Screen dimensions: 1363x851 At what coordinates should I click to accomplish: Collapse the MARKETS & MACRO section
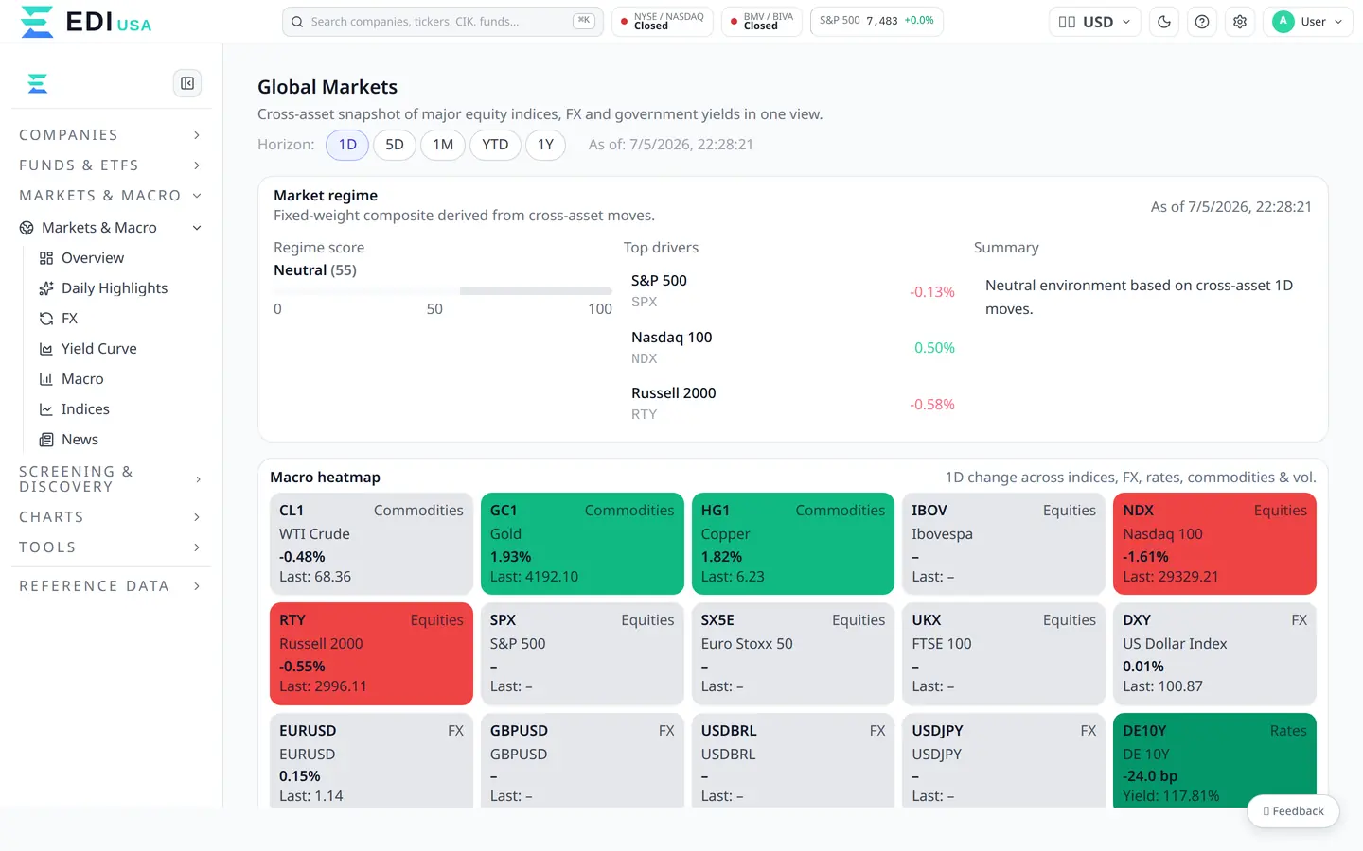click(x=111, y=196)
